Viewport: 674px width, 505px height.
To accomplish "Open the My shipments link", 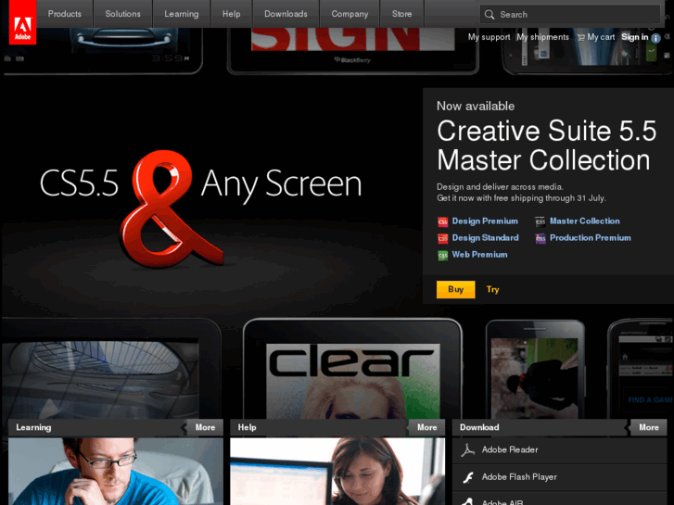I will pyautogui.click(x=543, y=37).
